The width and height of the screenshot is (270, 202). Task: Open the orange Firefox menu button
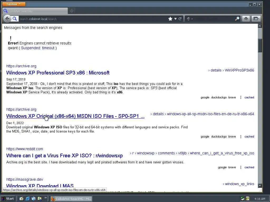(14, 4)
